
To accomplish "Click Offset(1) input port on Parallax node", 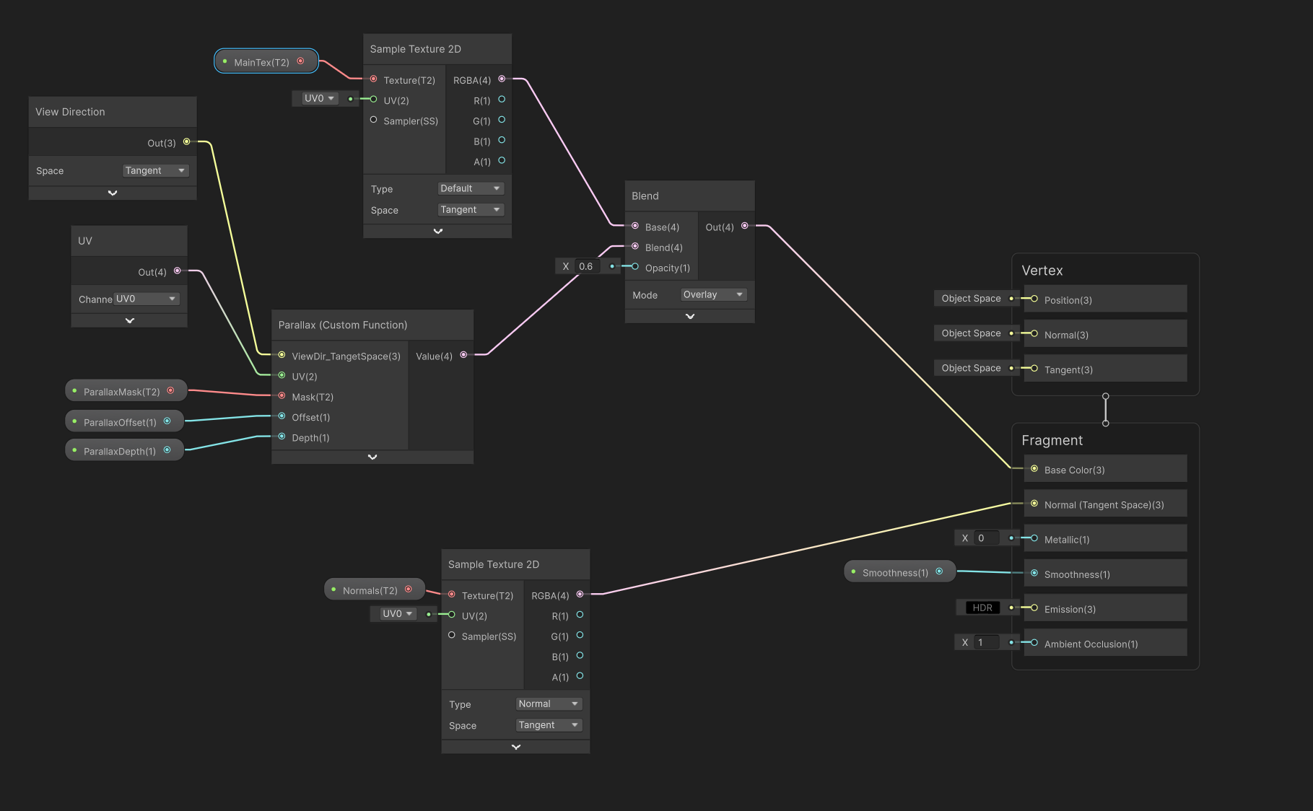I will (282, 416).
